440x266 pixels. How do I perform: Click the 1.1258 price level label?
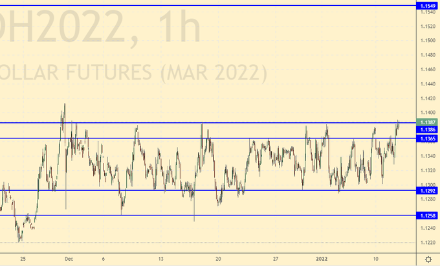pyautogui.click(x=427, y=216)
